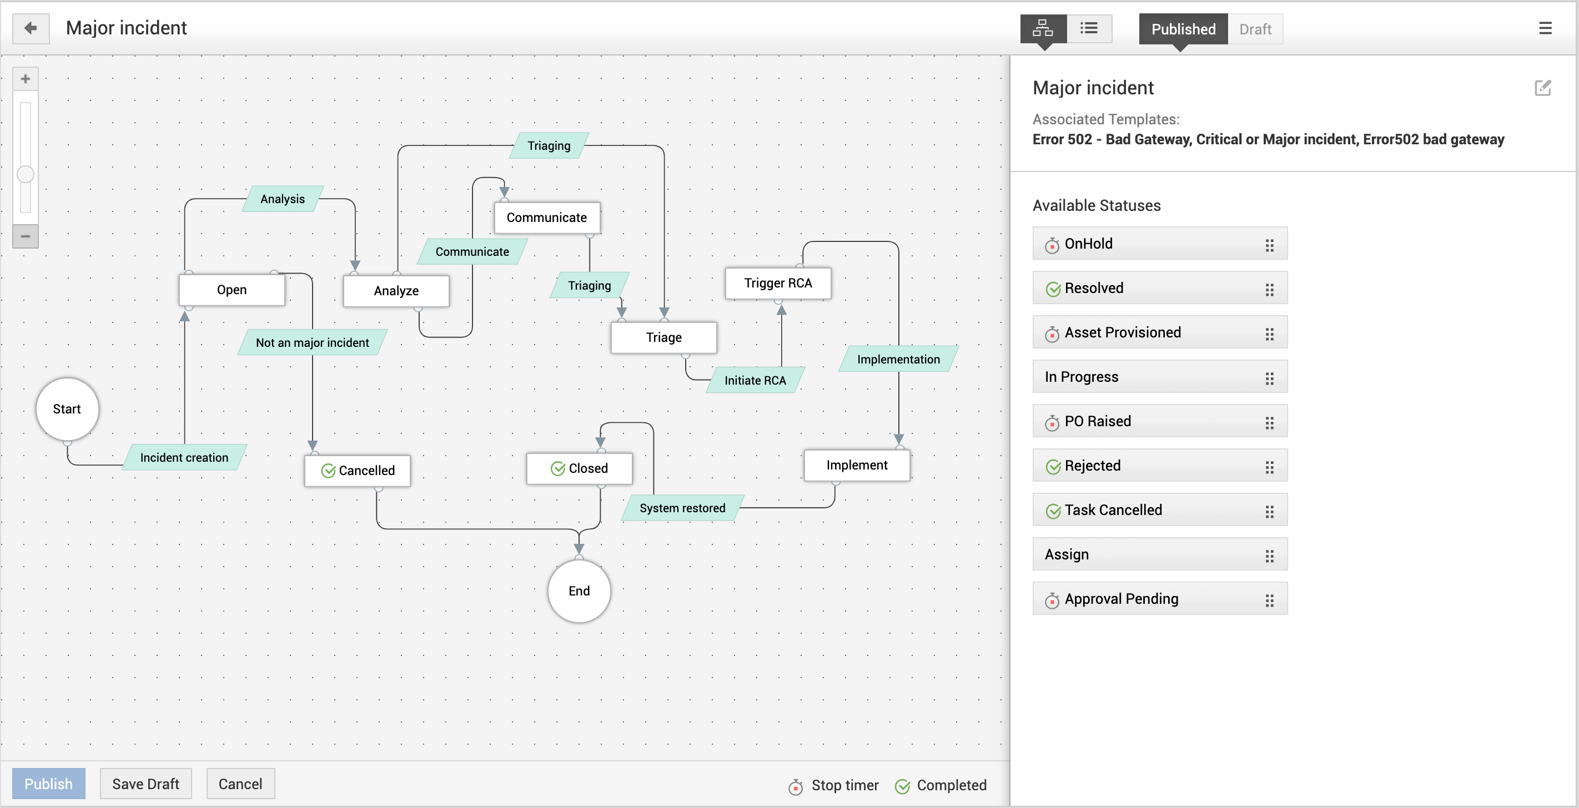The height and width of the screenshot is (808, 1579).
Task: Click the End circle node
Action: 579,591
